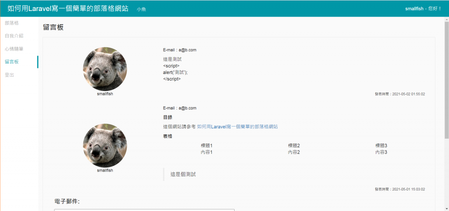Click timestamp 2021-05-02 01:55:02

(x=408, y=94)
